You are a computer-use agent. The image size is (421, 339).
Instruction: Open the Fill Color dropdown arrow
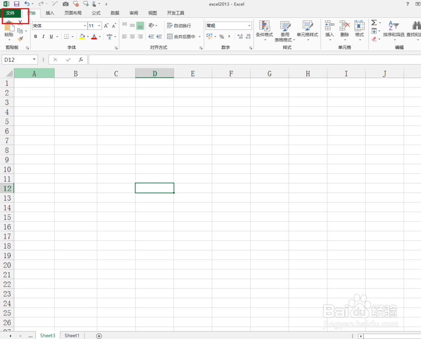[x=87, y=37]
